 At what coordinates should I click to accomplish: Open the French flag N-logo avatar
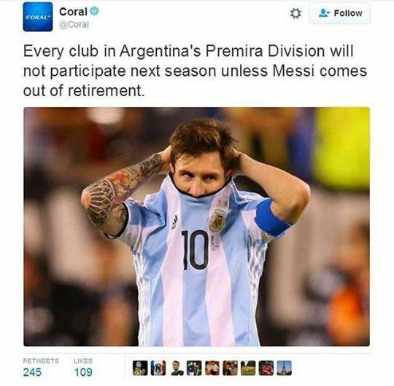point(158,368)
